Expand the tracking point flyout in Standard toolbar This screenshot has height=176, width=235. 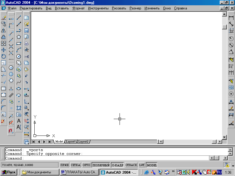point(26,89)
